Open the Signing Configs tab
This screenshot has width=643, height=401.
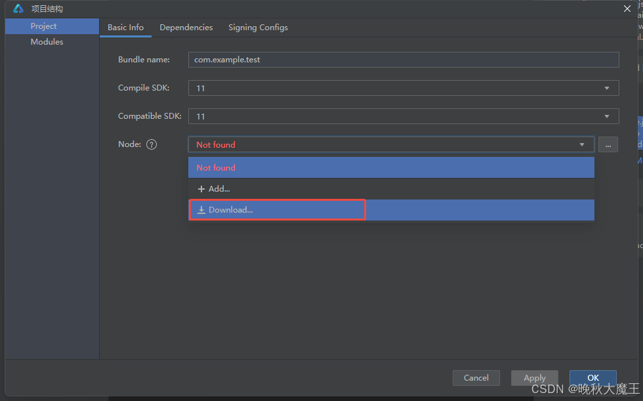coord(258,27)
